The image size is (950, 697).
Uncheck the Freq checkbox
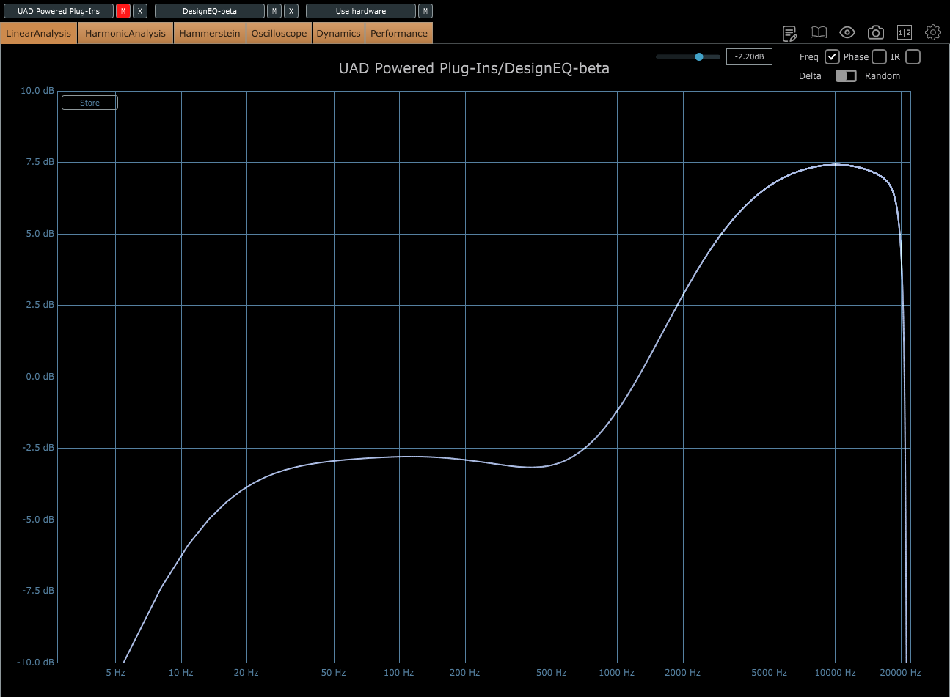(832, 57)
